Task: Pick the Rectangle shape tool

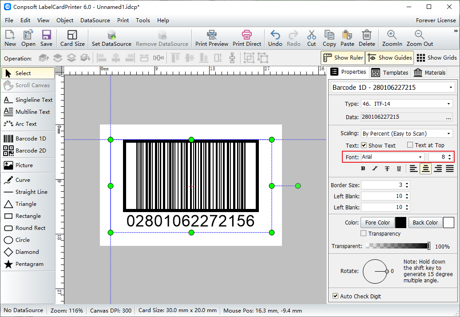Action: (28, 216)
